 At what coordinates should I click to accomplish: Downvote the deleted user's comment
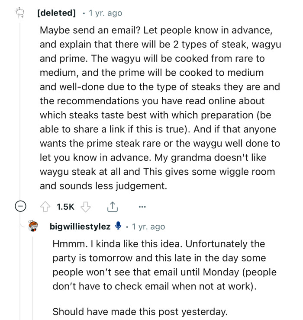(86, 207)
